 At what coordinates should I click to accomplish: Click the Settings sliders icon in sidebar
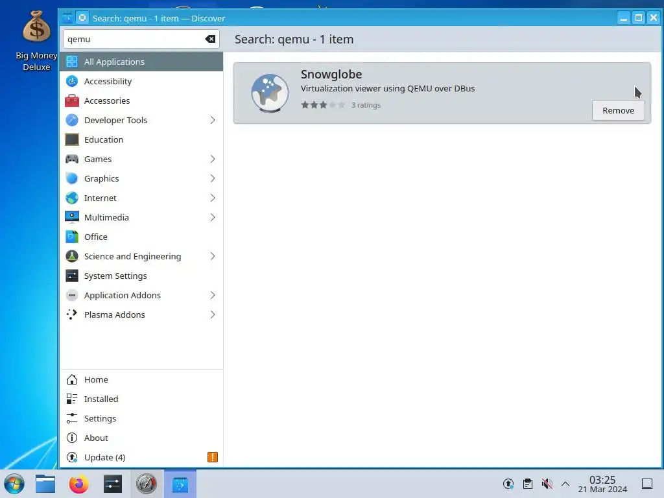tap(72, 419)
